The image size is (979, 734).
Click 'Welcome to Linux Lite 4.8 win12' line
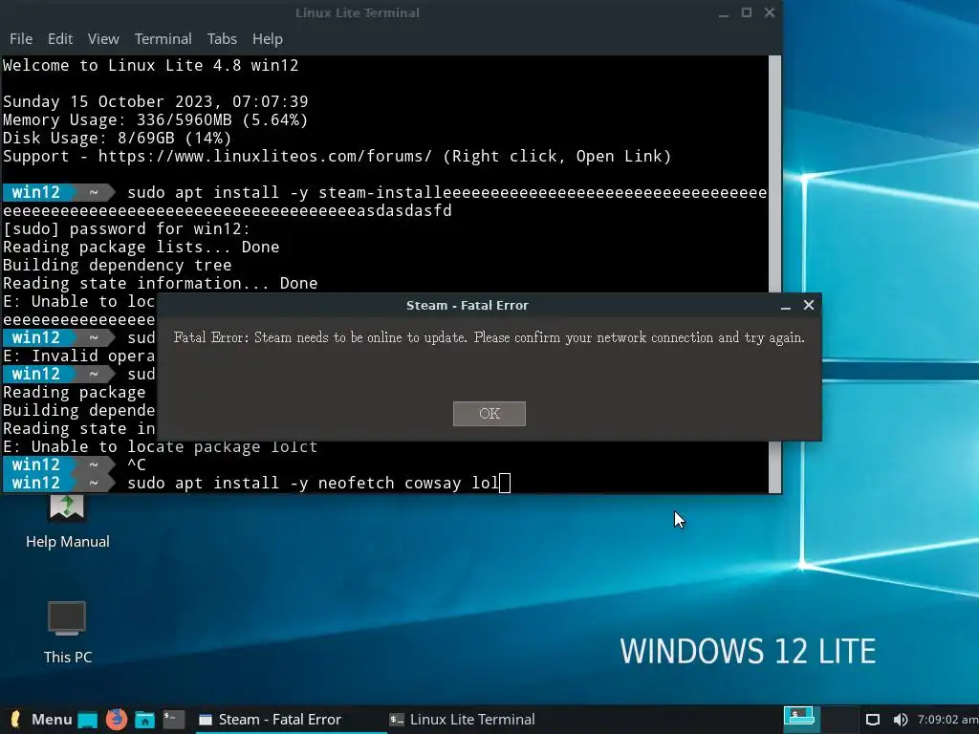150,66
